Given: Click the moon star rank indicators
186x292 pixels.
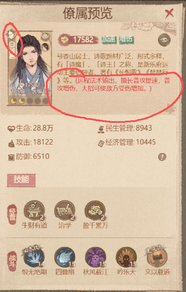Looking at the screenshot, I should [x=29, y=101].
